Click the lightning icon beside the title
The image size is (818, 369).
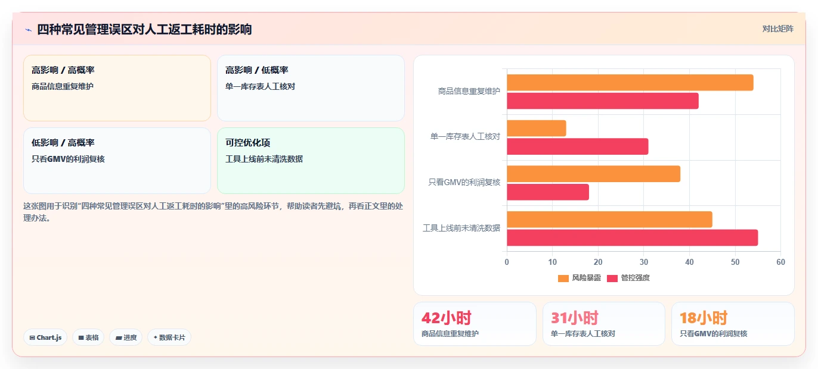point(28,30)
